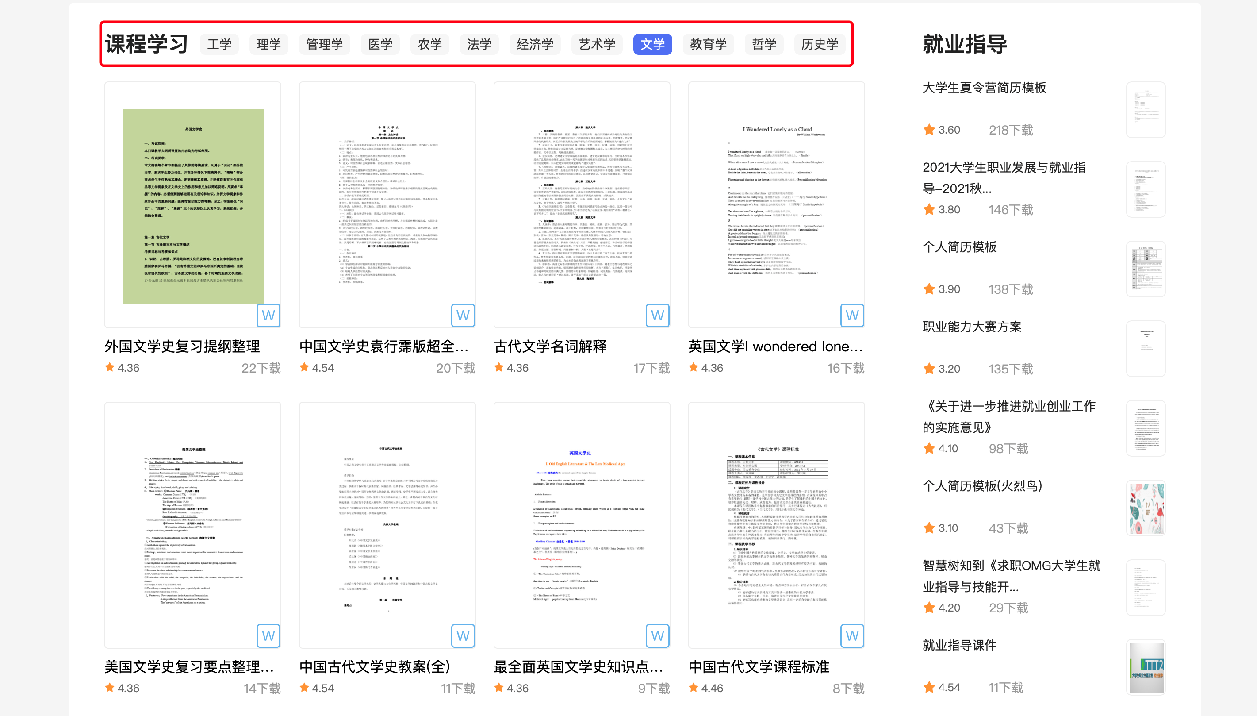Click the 就业指导 section heading
This screenshot has width=1257, height=716.
pos(964,44)
